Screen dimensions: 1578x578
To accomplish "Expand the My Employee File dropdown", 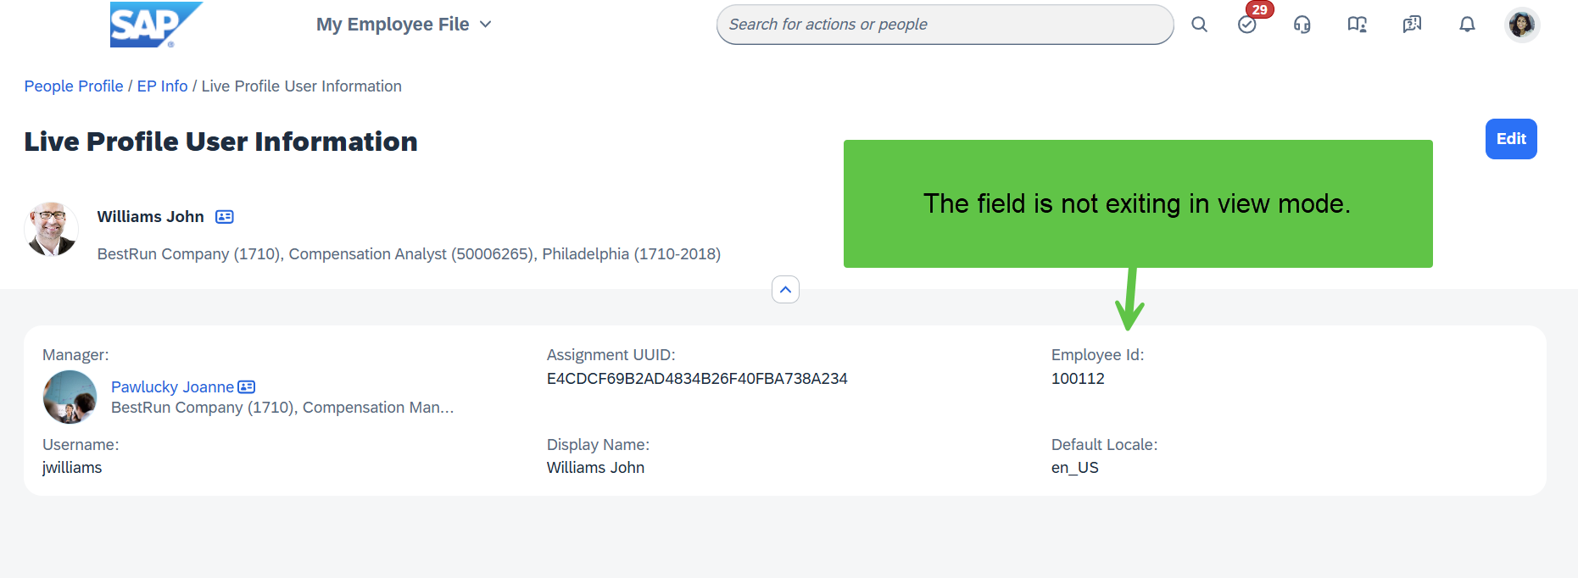I will point(404,25).
